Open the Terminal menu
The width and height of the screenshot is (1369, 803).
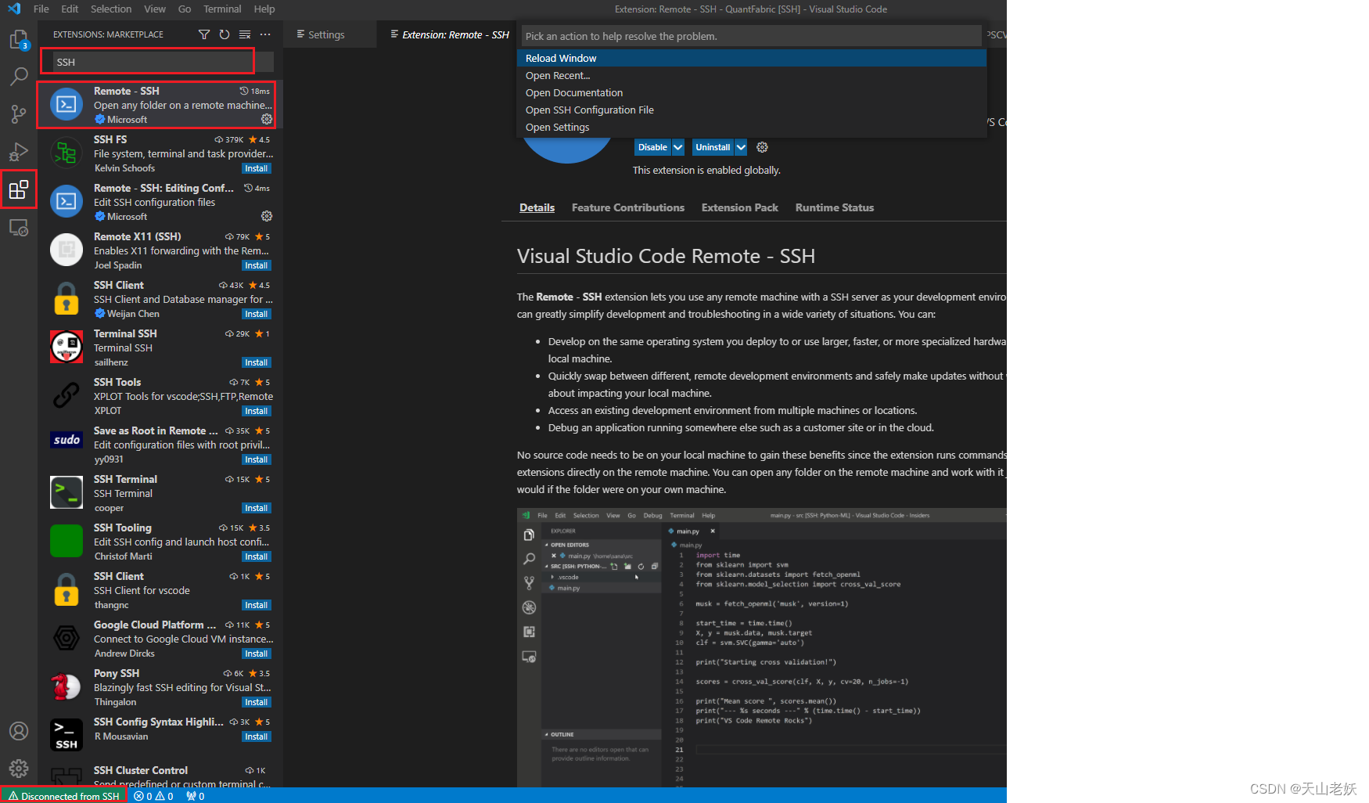point(222,9)
